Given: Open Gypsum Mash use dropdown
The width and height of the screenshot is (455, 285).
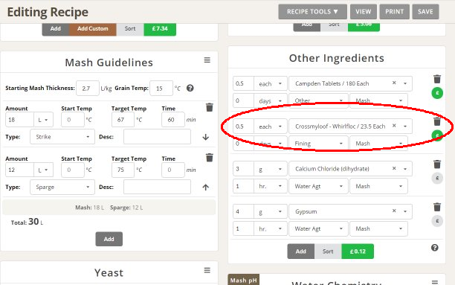Looking at the screenshot, I should [378, 229].
